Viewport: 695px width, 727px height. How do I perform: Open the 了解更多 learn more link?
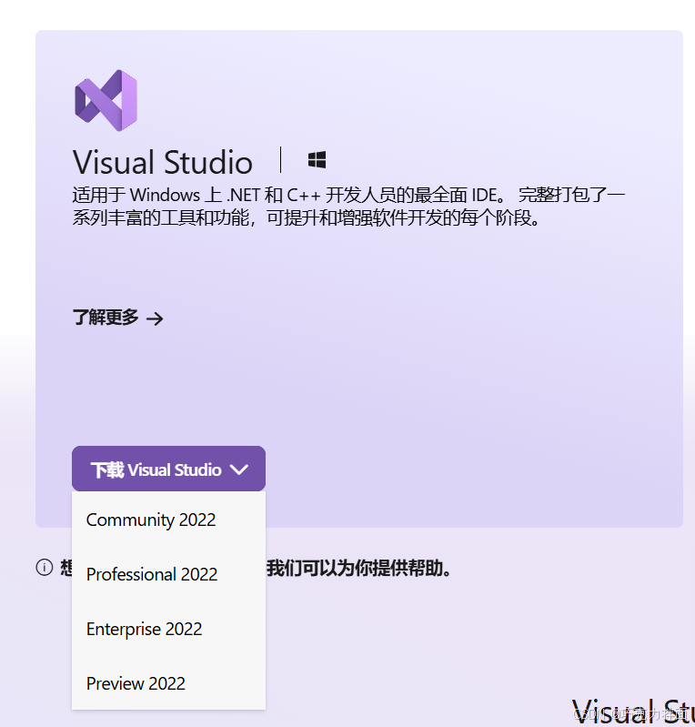click(117, 318)
